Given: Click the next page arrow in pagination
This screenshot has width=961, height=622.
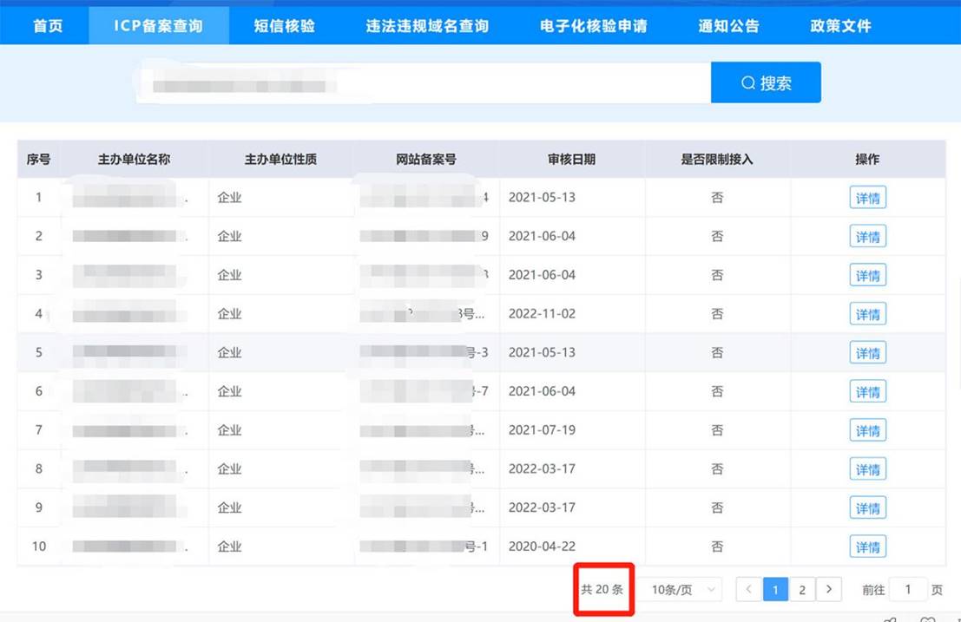Looking at the screenshot, I should (x=829, y=589).
